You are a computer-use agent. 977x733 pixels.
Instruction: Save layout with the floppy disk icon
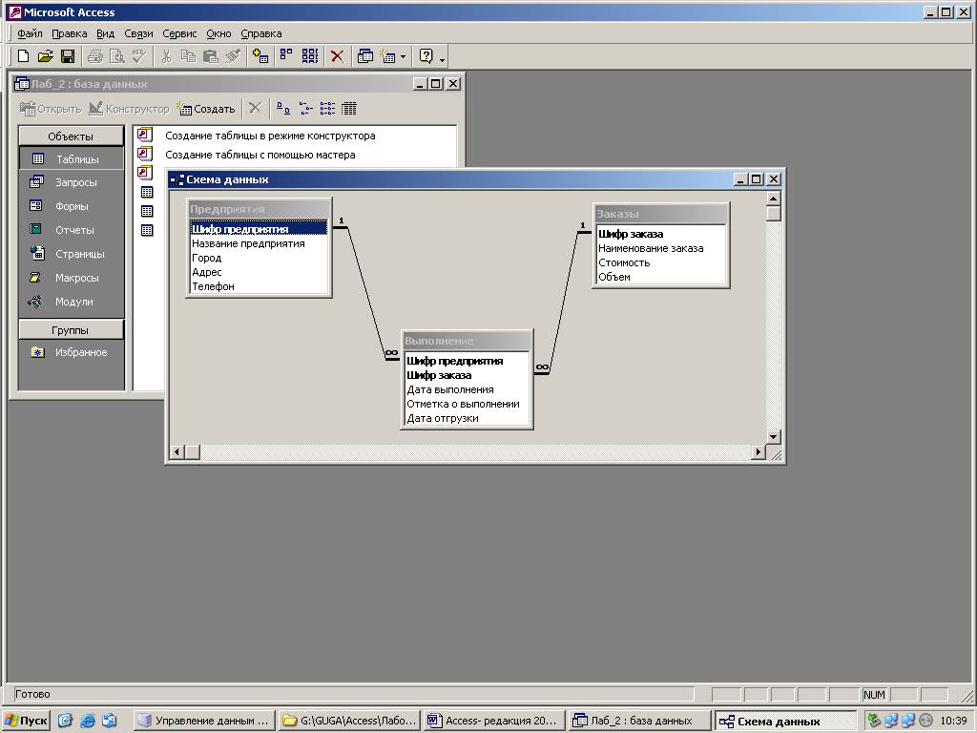tap(68, 56)
